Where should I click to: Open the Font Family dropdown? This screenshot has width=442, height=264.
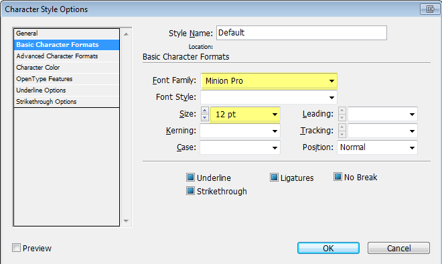pyautogui.click(x=269, y=81)
